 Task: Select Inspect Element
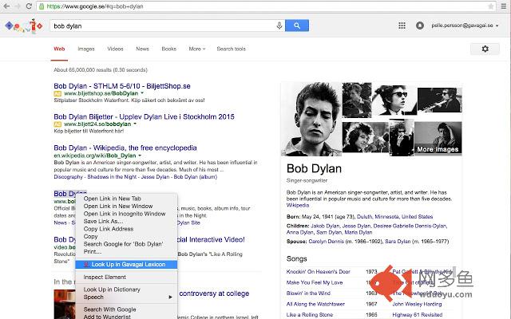pyautogui.click(x=126, y=277)
